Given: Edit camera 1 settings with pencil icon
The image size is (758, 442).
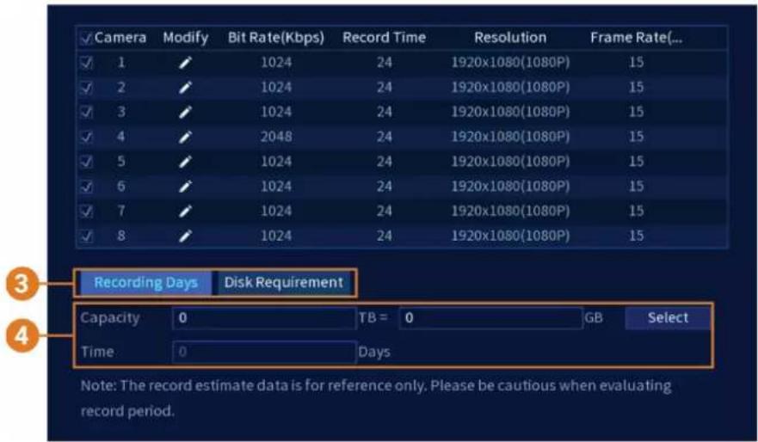Looking at the screenshot, I should pyautogui.click(x=185, y=62).
